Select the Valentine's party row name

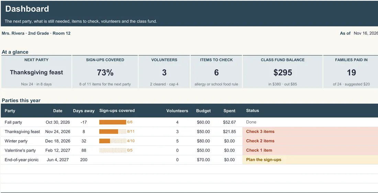pos(20,150)
